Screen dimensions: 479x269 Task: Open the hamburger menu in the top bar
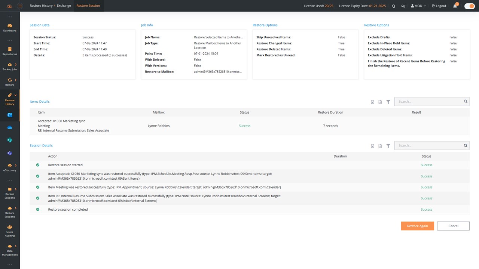[x=20, y=6]
